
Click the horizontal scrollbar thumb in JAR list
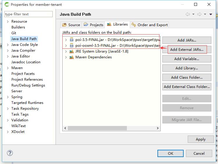click(x=97, y=128)
